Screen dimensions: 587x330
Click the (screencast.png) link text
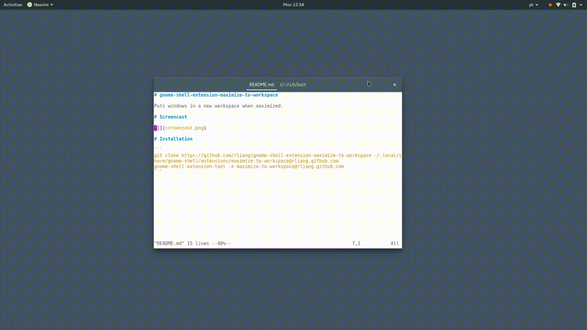(184, 128)
